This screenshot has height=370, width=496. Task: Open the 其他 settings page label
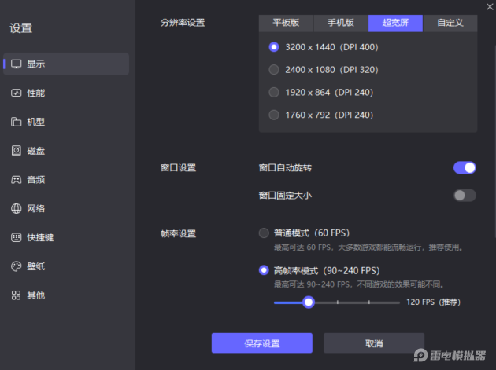tap(36, 295)
